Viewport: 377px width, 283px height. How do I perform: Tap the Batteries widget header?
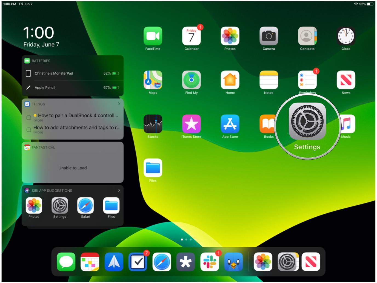coord(41,61)
